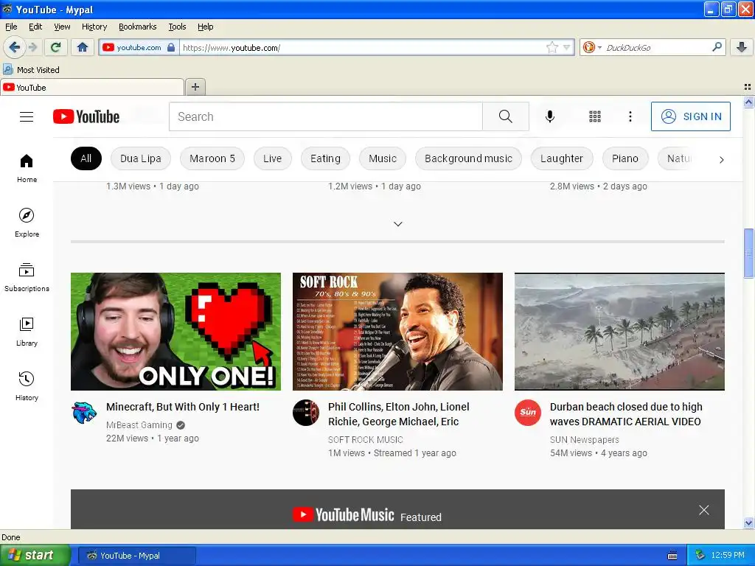755x566 pixels.
Task: Reload the page with the refresh icon
Action: tap(56, 47)
